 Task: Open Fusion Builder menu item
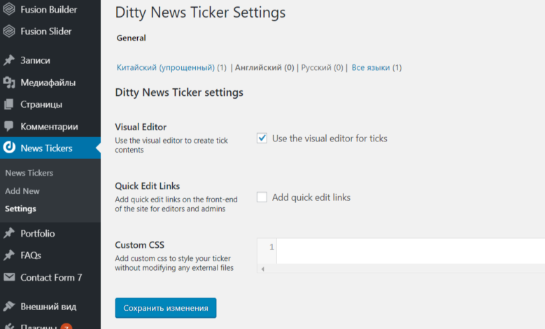pyautogui.click(x=50, y=9)
